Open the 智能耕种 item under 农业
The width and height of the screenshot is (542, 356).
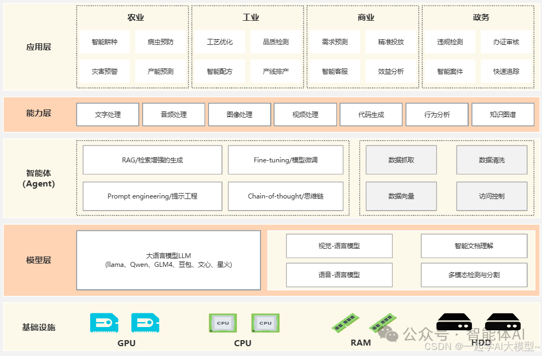(x=103, y=42)
